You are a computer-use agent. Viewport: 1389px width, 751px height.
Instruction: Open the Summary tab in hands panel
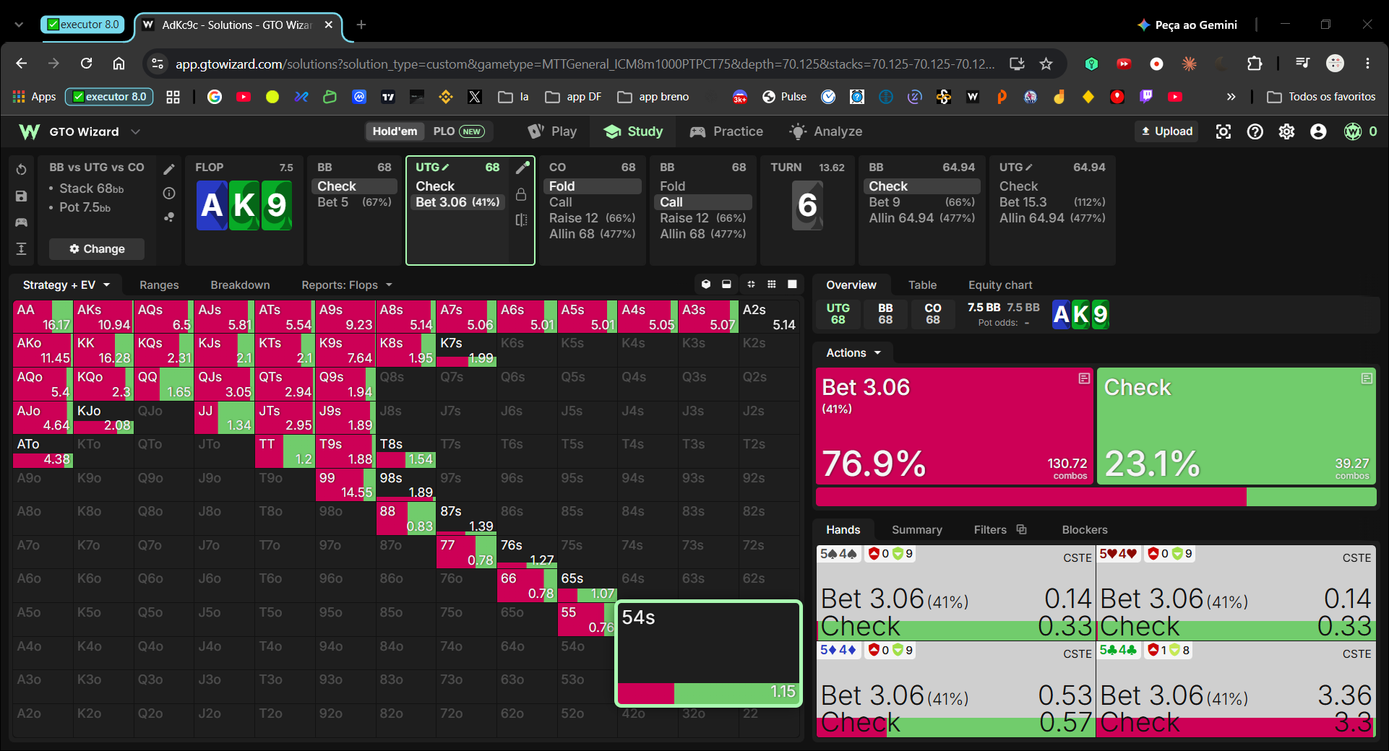click(x=917, y=530)
